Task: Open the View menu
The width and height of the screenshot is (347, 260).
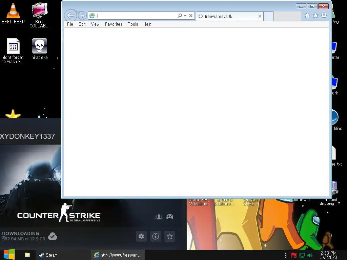Action: tap(95, 24)
